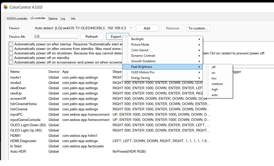Screen dimensions: 274x166
Task: Expand the Smooth Gradation submenu
Action: click(162, 61)
